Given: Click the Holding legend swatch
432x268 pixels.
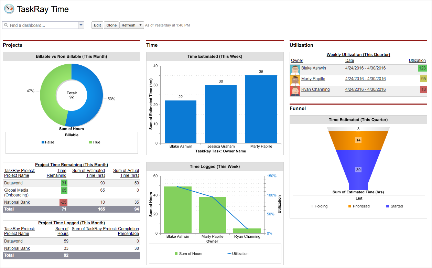Looking at the screenshot, I should [312, 206].
